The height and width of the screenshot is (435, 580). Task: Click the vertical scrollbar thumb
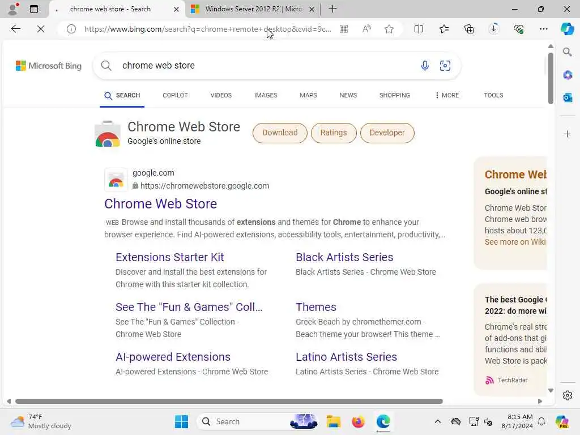pos(551,78)
